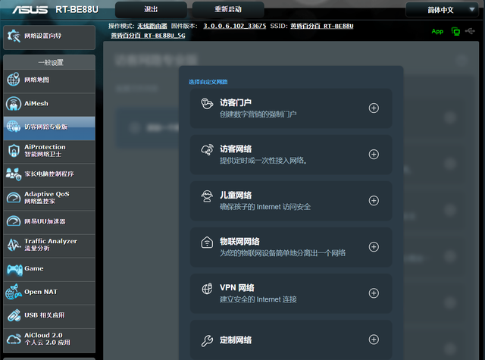This screenshot has width=485, height=360.
Task: Click the Traffic Analyzer waveform icon
Action: point(14,245)
